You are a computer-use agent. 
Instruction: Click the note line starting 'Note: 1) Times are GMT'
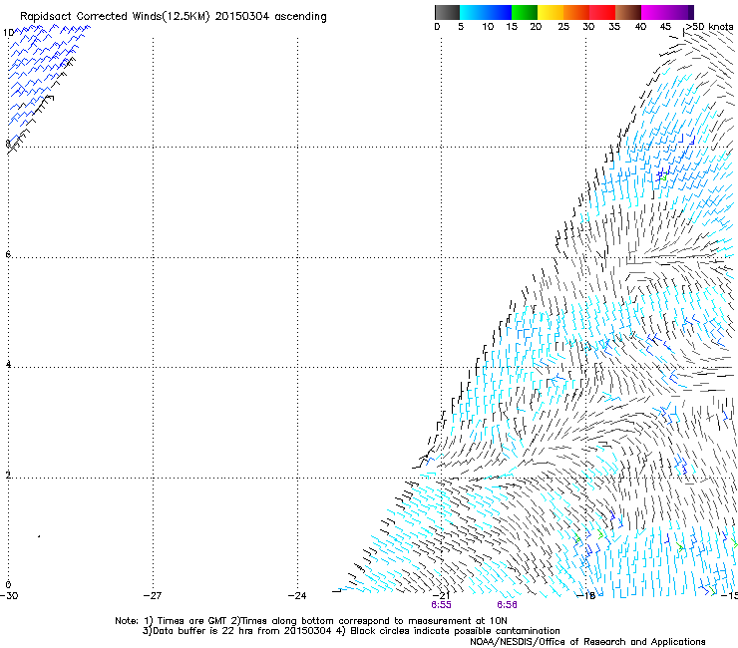311,621
